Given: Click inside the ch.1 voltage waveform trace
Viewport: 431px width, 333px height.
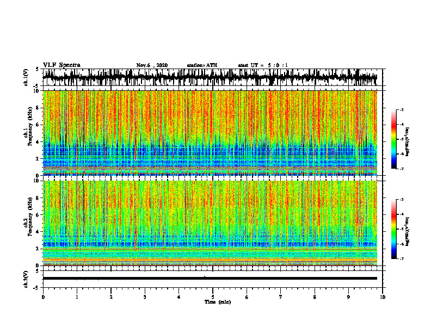Looking at the screenshot, I should click(210, 77).
